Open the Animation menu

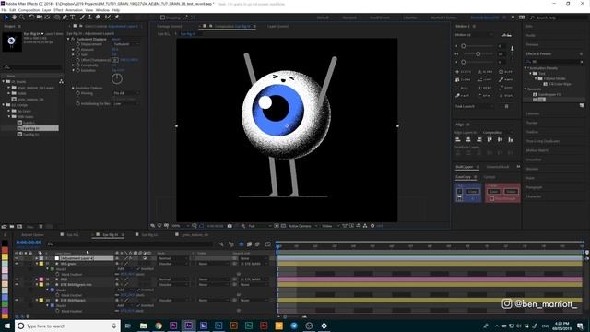pos(74,10)
